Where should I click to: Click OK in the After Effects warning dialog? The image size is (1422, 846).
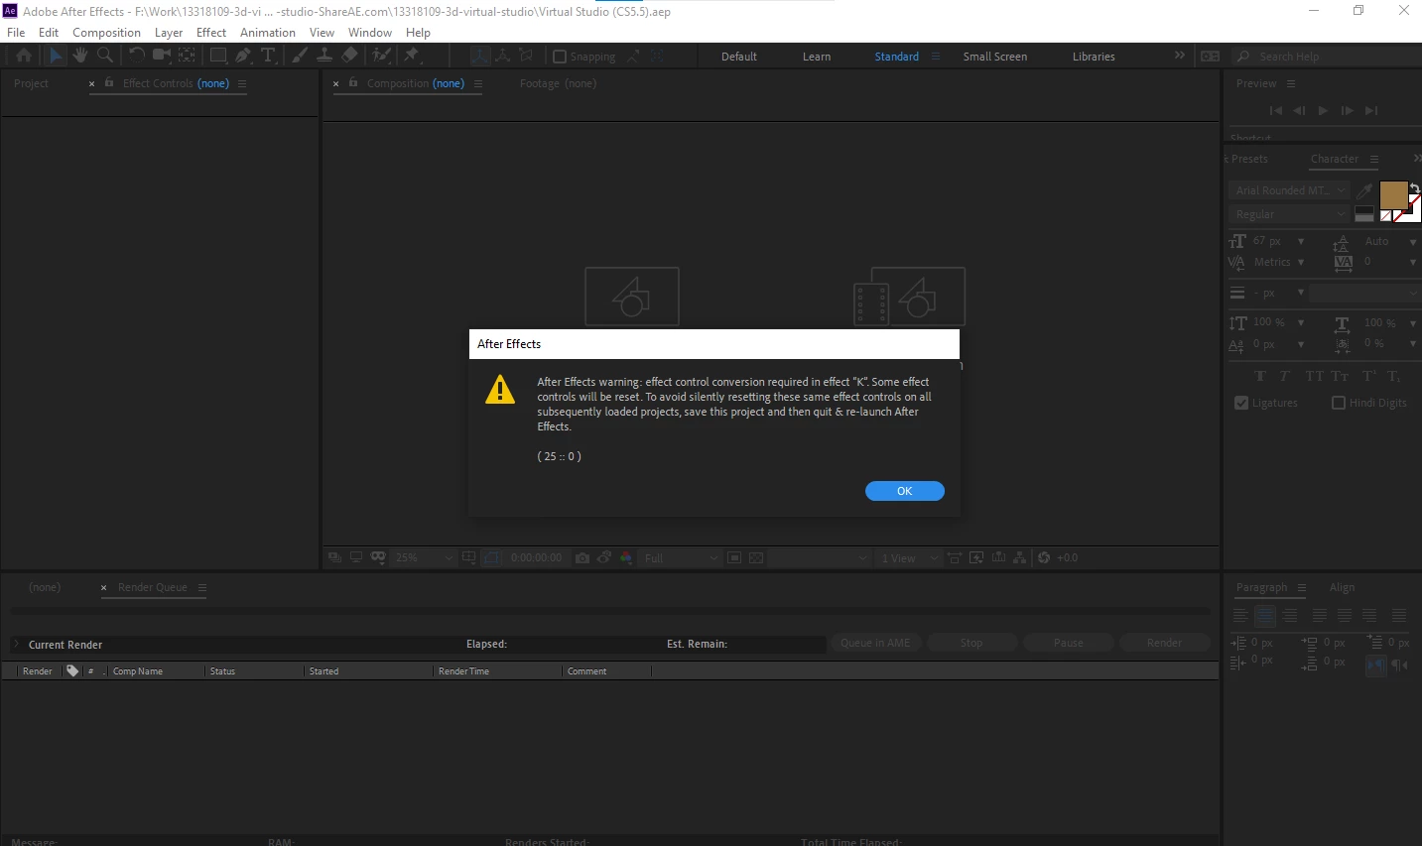click(904, 491)
